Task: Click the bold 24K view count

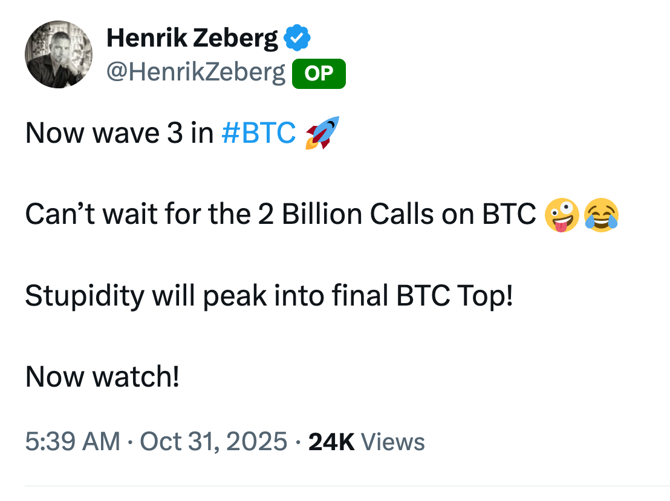Action: click(x=331, y=442)
